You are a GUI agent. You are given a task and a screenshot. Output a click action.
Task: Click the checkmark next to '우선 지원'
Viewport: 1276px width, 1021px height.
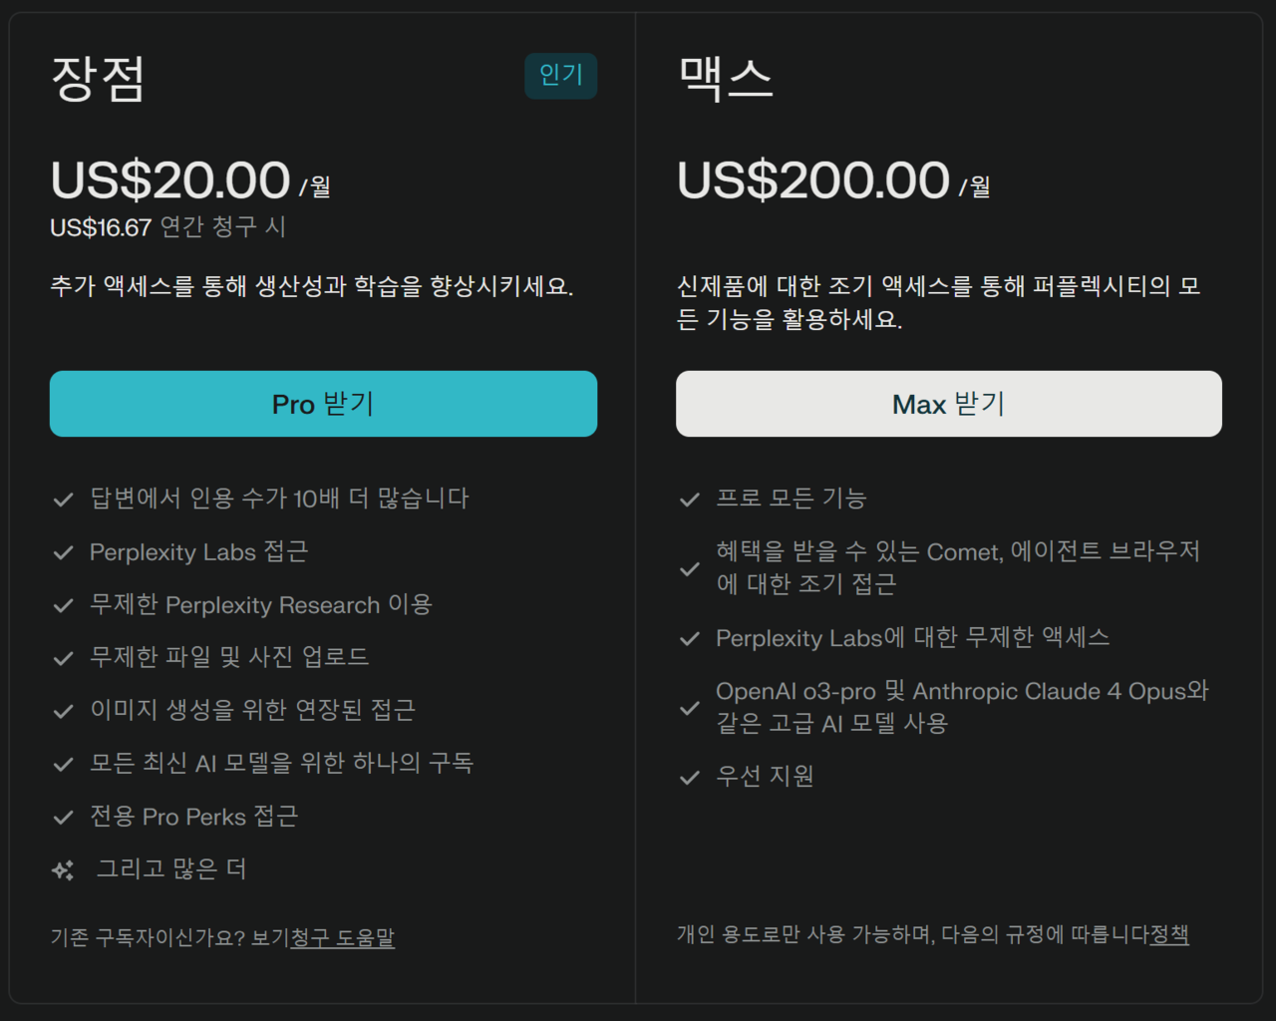click(689, 777)
